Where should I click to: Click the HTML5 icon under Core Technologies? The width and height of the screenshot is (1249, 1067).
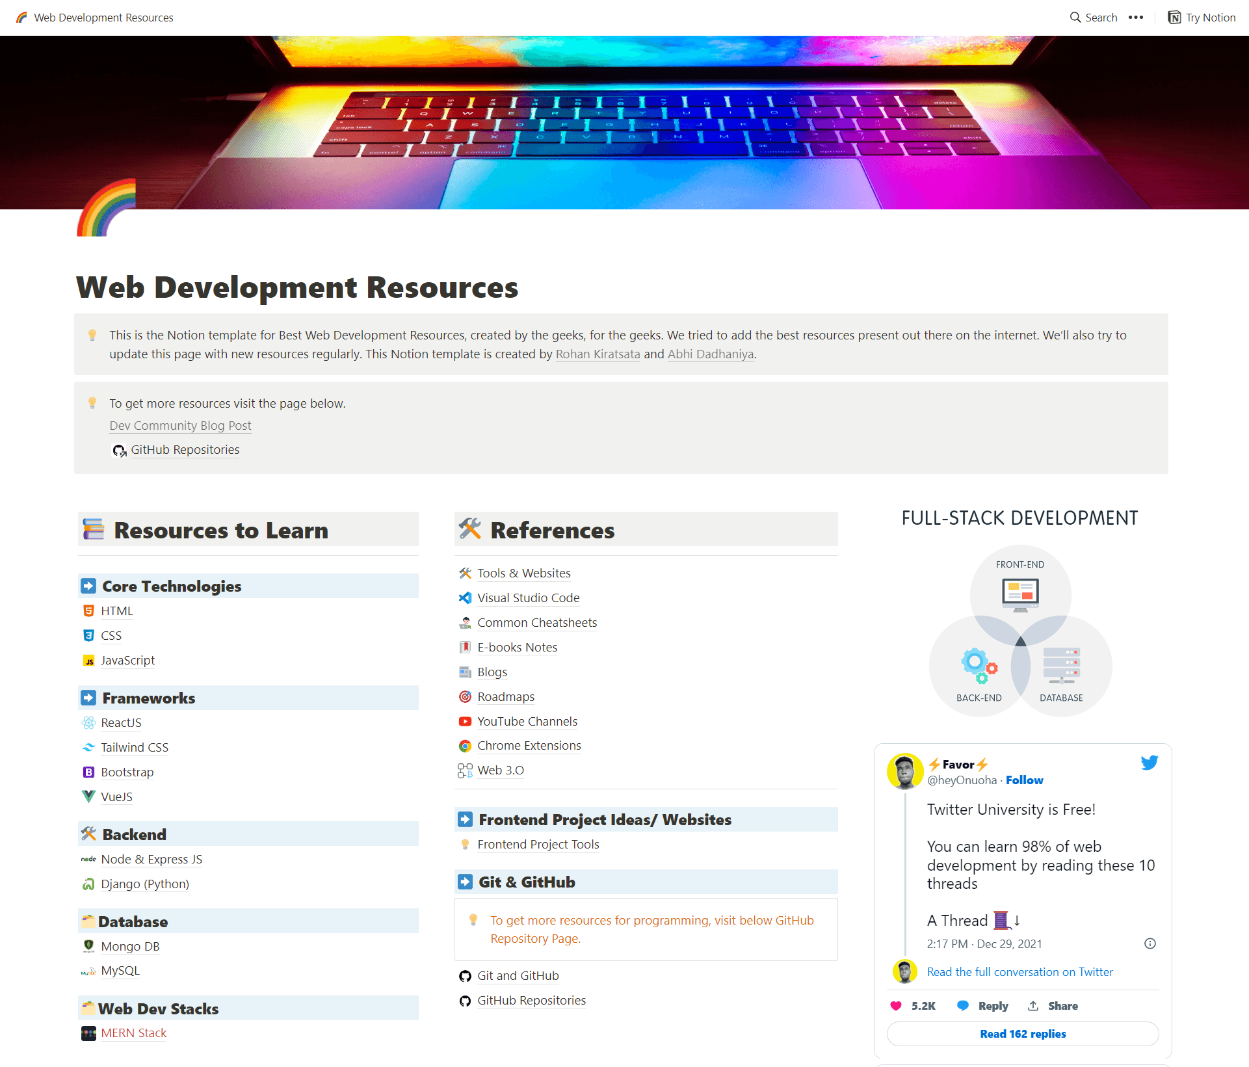[88, 611]
